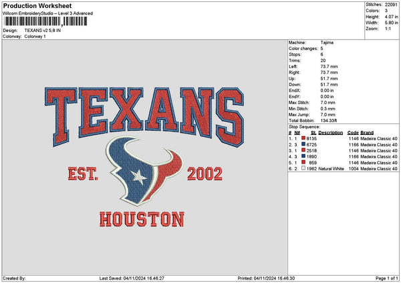401x283 pixels.
Task: Click the red swatch beside stitch count 859
Action: coord(303,162)
